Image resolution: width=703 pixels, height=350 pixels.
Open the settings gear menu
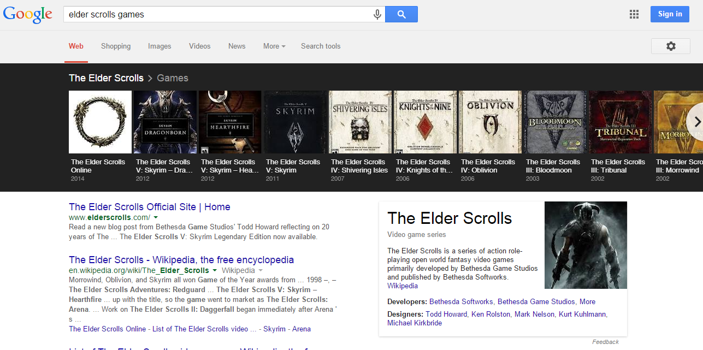coord(670,46)
